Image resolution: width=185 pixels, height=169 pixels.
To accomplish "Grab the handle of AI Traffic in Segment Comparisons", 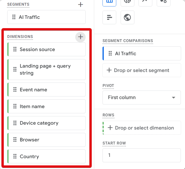I will point(110,53).
